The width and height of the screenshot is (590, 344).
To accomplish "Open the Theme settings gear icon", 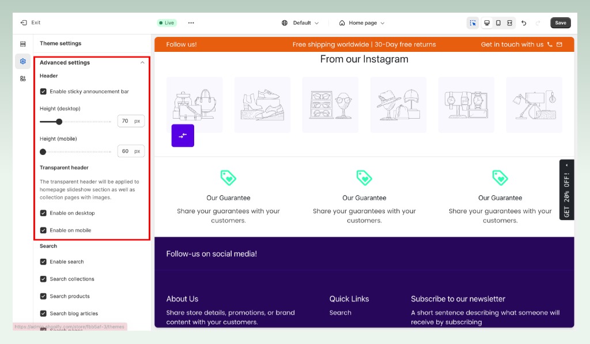I will (23, 61).
